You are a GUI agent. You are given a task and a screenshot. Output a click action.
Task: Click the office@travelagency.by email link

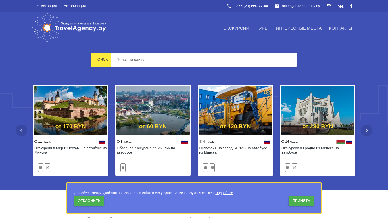(x=301, y=6)
